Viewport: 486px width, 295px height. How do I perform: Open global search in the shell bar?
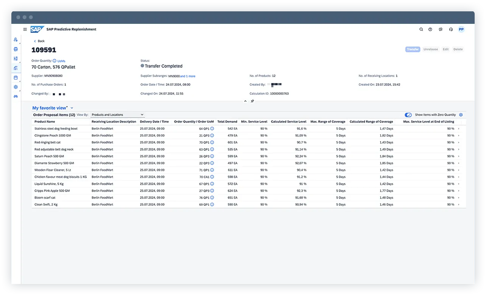[421, 29]
